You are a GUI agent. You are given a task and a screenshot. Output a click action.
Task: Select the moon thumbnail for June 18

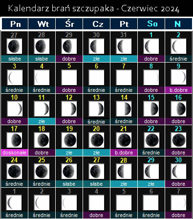point(42,140)
